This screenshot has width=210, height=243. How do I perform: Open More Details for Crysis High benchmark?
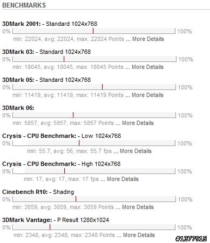pyautogui.click(x=123, y=179)
